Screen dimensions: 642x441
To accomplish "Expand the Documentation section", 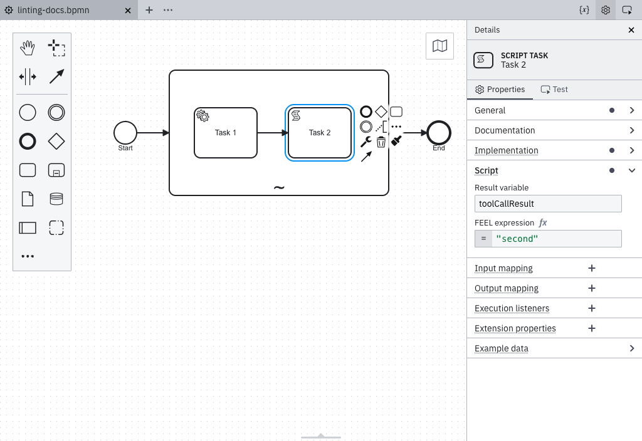I will click(554, 130).
